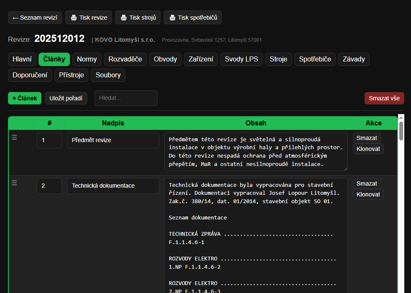Click the Tisk spotřebičů printer button

[193, 18]
